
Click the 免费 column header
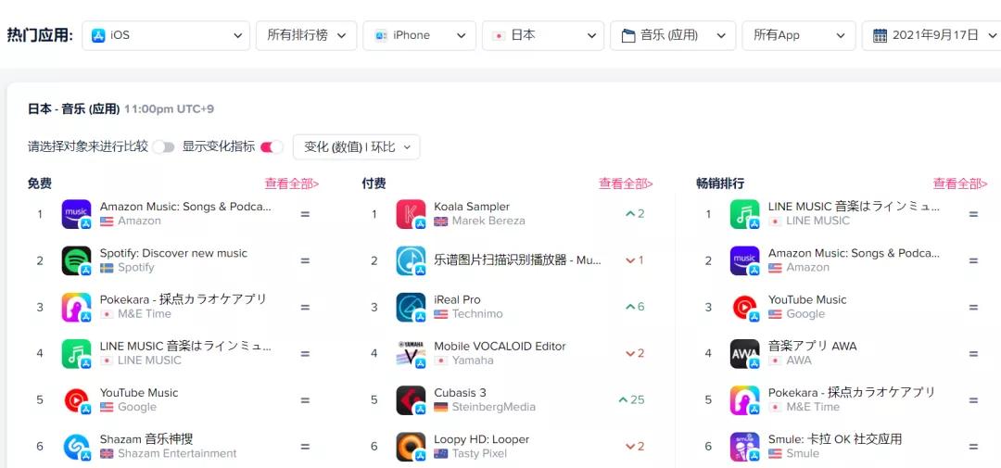[40, 183]
